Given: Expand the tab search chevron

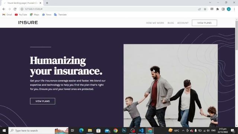Looking at the screenshot, I should 210,3.
